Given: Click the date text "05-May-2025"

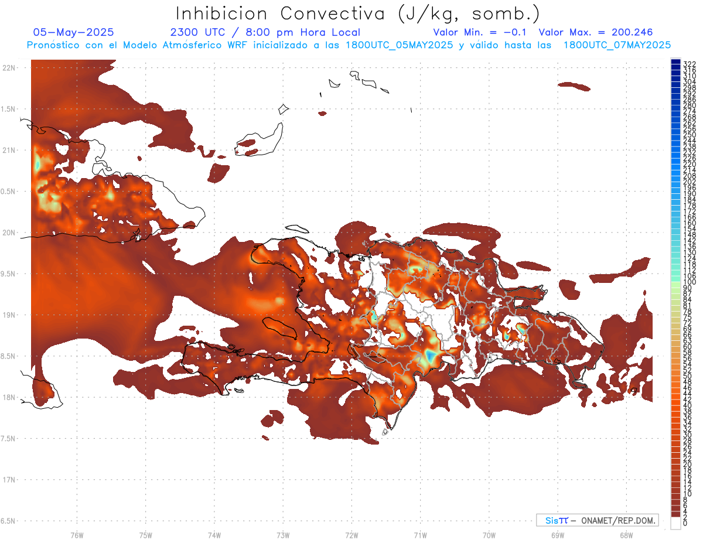Looking at the screenshot, I should pos(74,32).
